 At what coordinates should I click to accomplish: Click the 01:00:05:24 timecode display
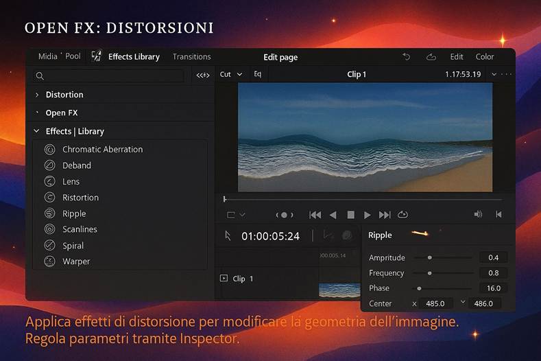(x=270, y=236)
